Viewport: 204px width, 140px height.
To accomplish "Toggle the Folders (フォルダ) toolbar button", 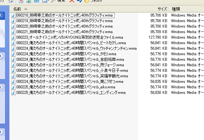I will point(93,1).
